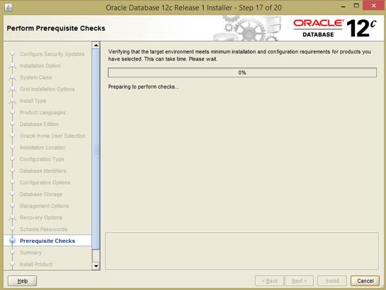The width and height of the screenshot is (386, 290).
Task: Select the Installation Option step
Action: [40, 66]
